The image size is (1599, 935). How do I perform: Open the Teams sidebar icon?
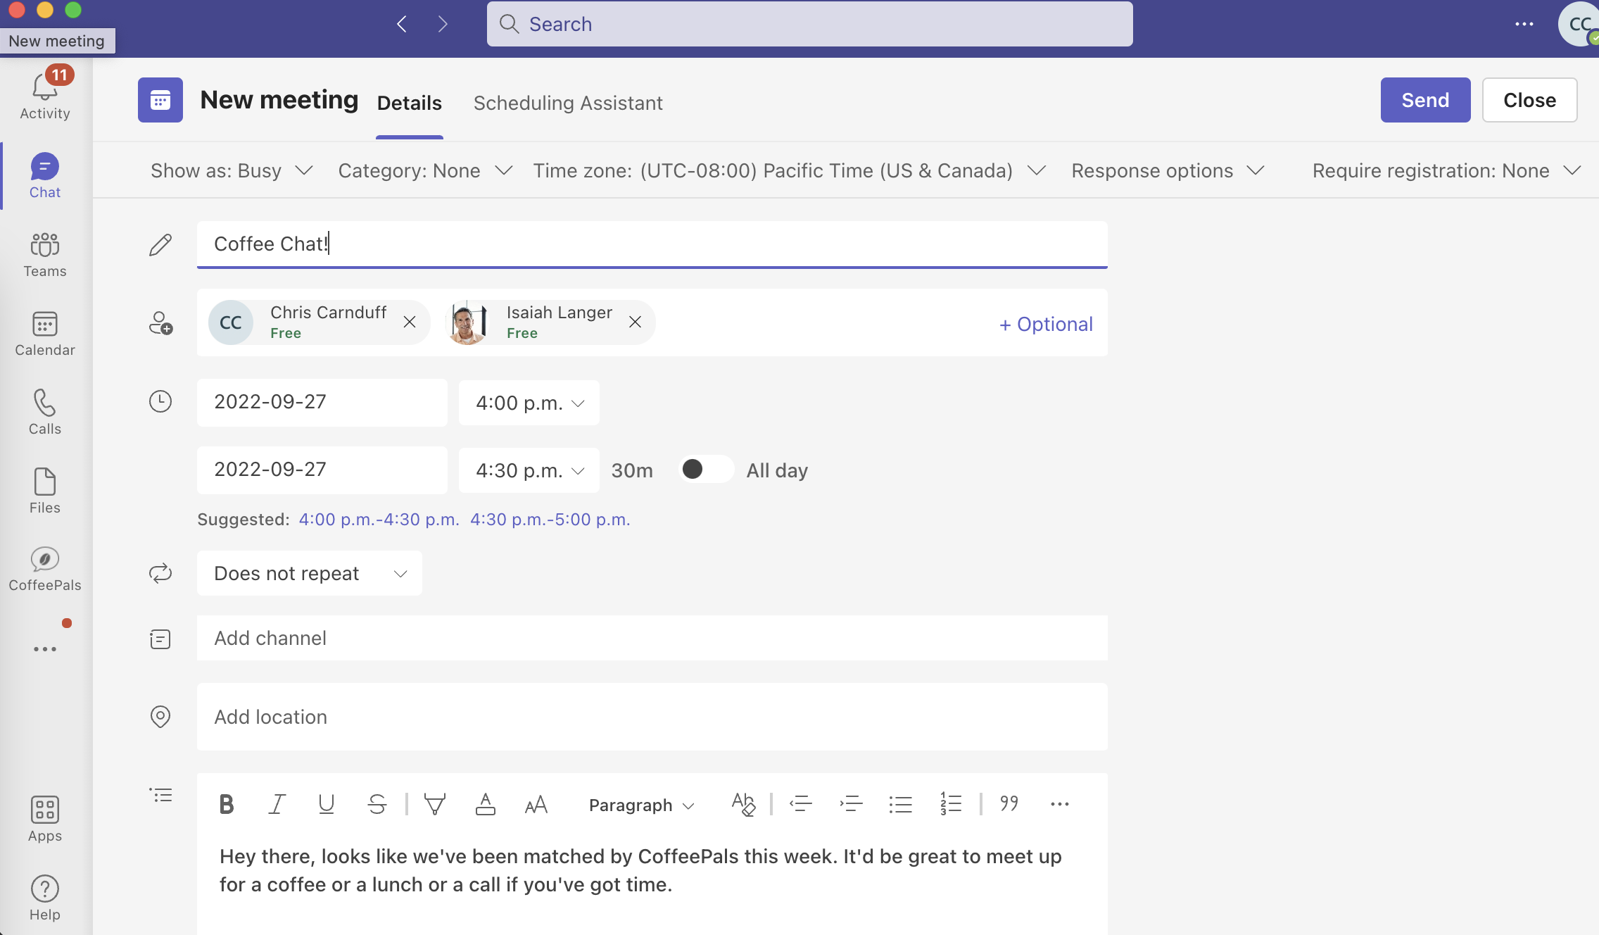coord(44,255)
